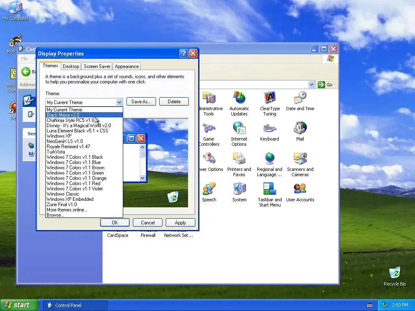Click the keyboard icon in system tray
This screenshot has height=311, width=415.
point(370,305)
